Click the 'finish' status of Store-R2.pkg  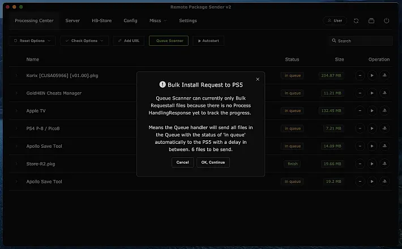pyautogui.click(x=293, y=164)
